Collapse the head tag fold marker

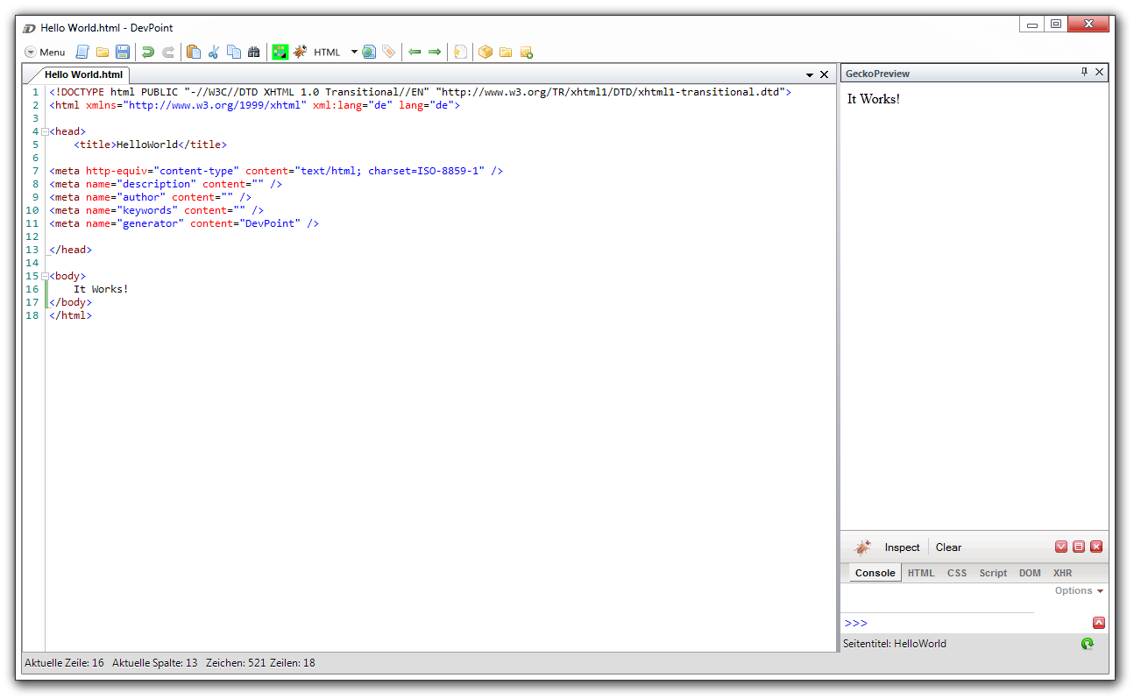[x=45, y=131]
